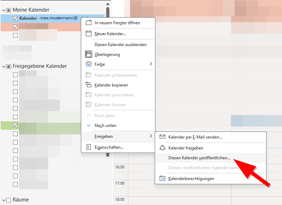Uncheck the Kalender max.mustermann checkbox
Viewport: 282px width, 205px height.
(x=15, y=18)
